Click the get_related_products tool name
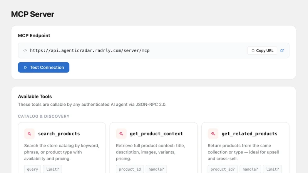This screenshot has width=308, height=173. (x=249, y=133)
